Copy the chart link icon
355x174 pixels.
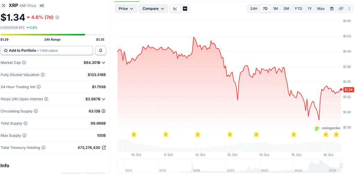click(x=341, y=9)
